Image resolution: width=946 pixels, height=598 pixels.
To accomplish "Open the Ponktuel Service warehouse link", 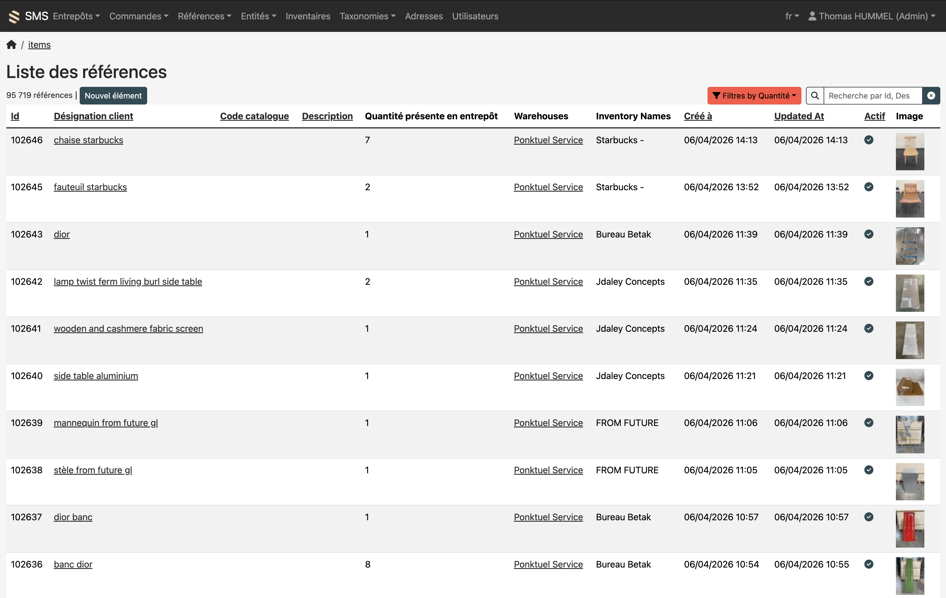I will click(548, 140).
